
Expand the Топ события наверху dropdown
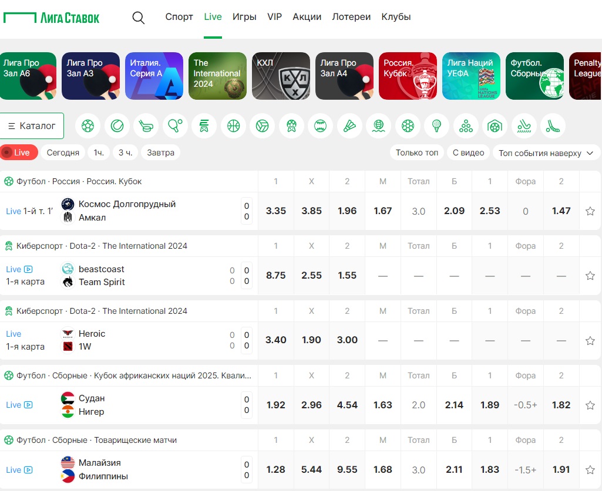(546, 153)
